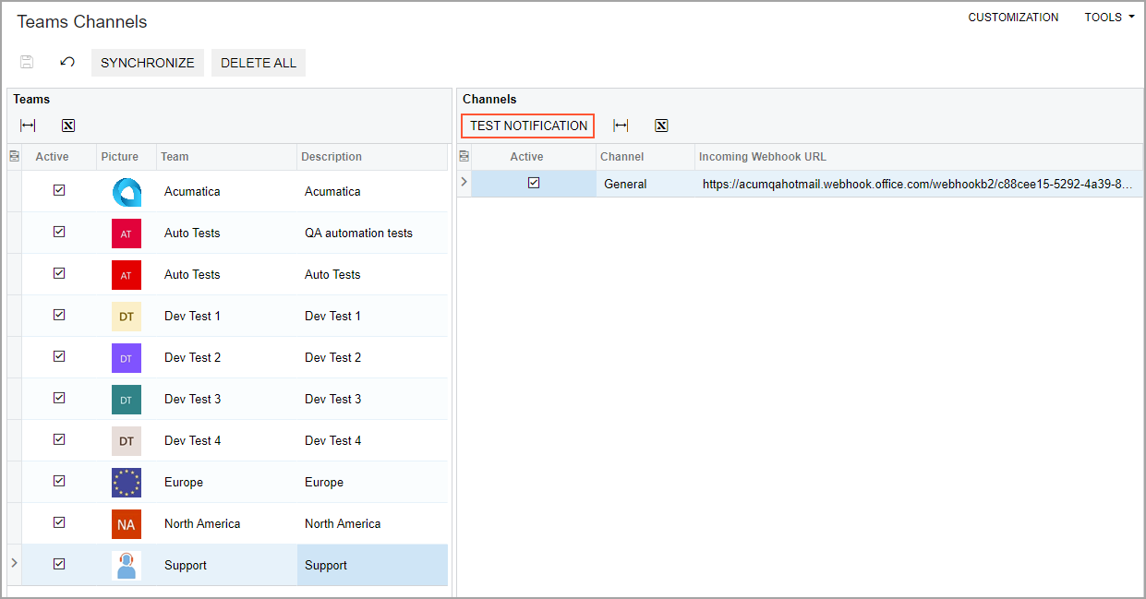This screenshot has height=599, width=1146.
Task: Fit columns in the Teams grid
Action: (x=28, y=126)
